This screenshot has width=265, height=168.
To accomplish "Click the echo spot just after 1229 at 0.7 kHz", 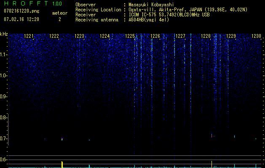I will (x=234, y=136).
